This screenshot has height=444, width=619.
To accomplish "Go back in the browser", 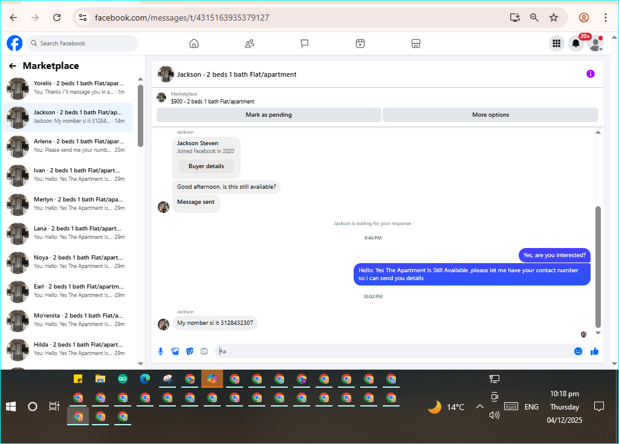I will 13,18.
